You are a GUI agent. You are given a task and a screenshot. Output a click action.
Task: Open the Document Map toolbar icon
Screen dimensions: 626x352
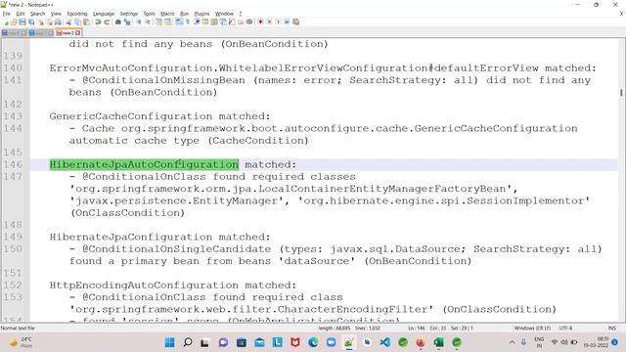[x=214, y=22]
